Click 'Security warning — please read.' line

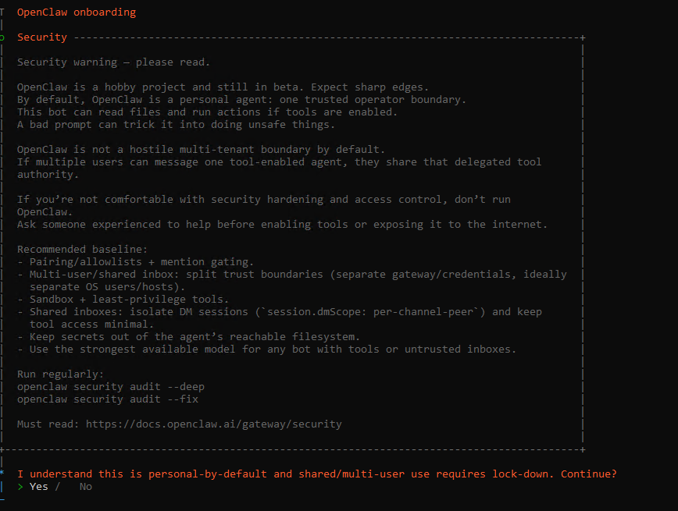pos(113,62)
